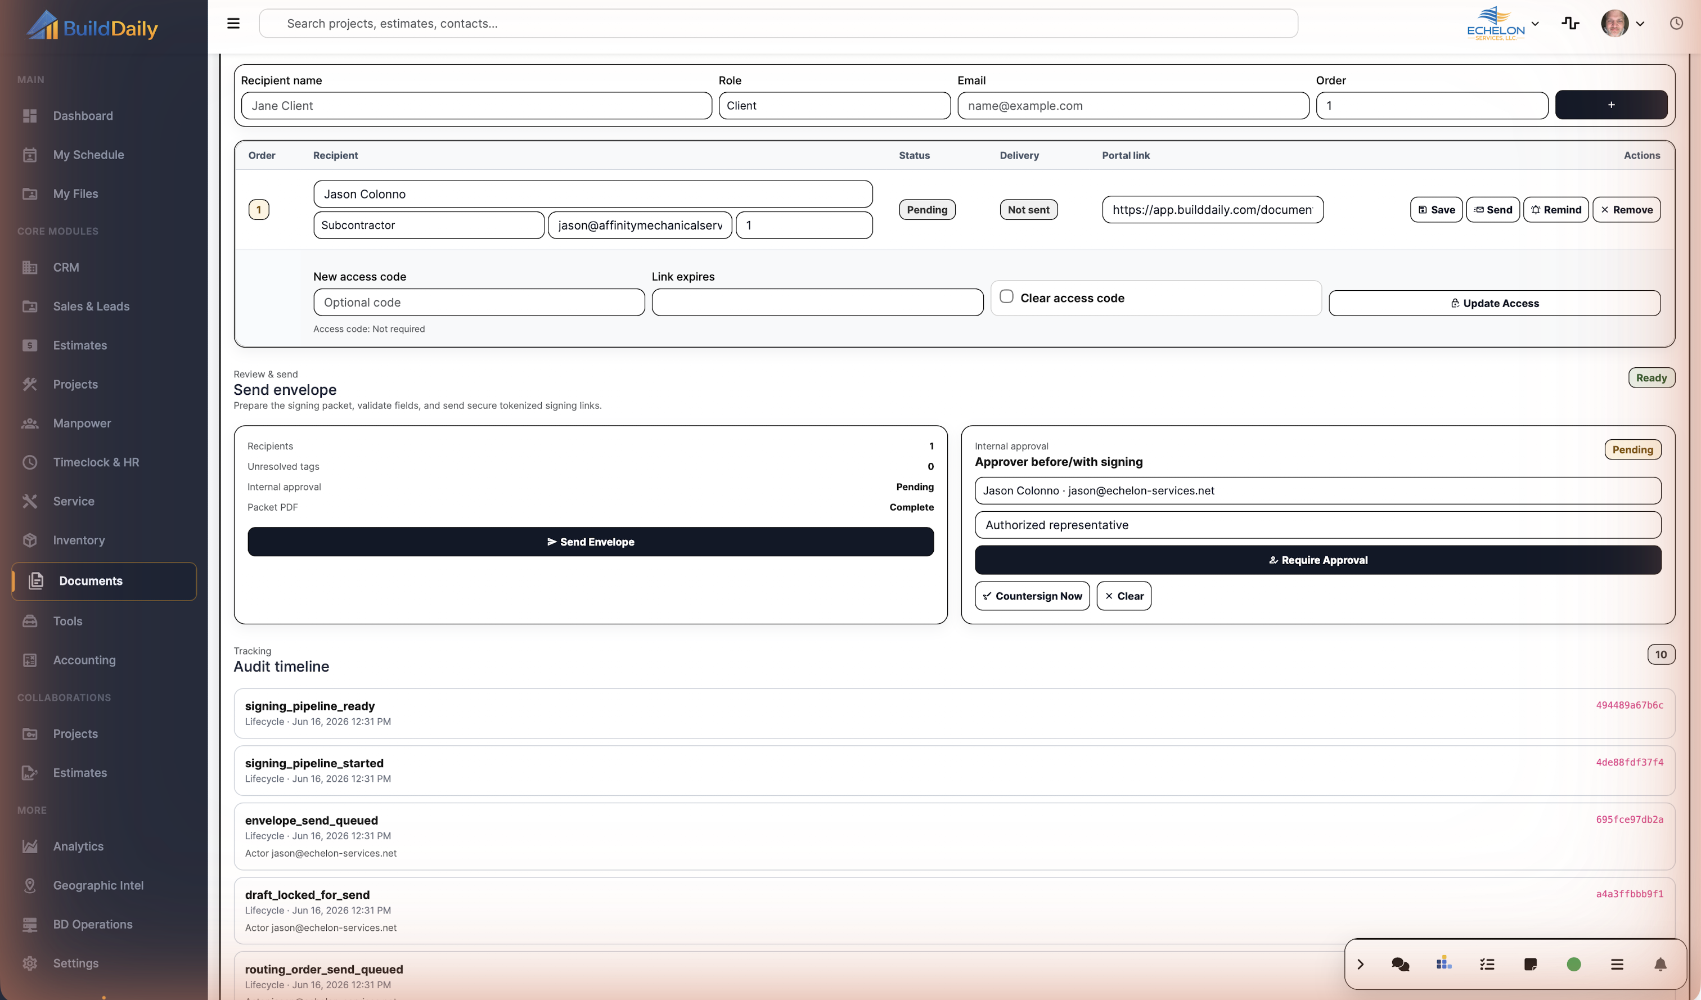
Task: Collapse the bottom toolbar with the chevron arrow
Action: [1360, 964]
